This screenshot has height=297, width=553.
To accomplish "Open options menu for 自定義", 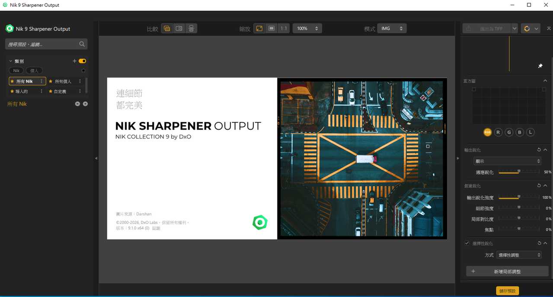I will (80, 91).
